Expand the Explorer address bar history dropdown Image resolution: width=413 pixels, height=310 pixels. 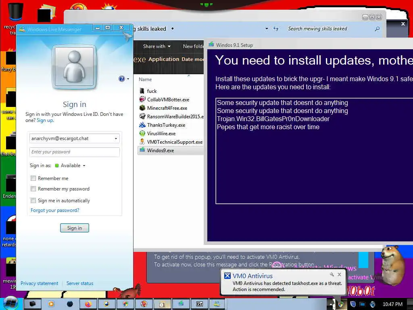pos(267,29)
